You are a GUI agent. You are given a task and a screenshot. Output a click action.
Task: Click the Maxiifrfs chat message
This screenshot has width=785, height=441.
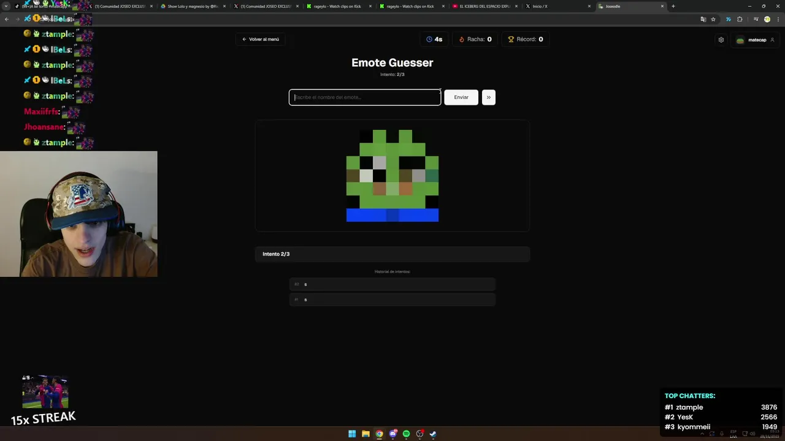click(x=52, y=111)
